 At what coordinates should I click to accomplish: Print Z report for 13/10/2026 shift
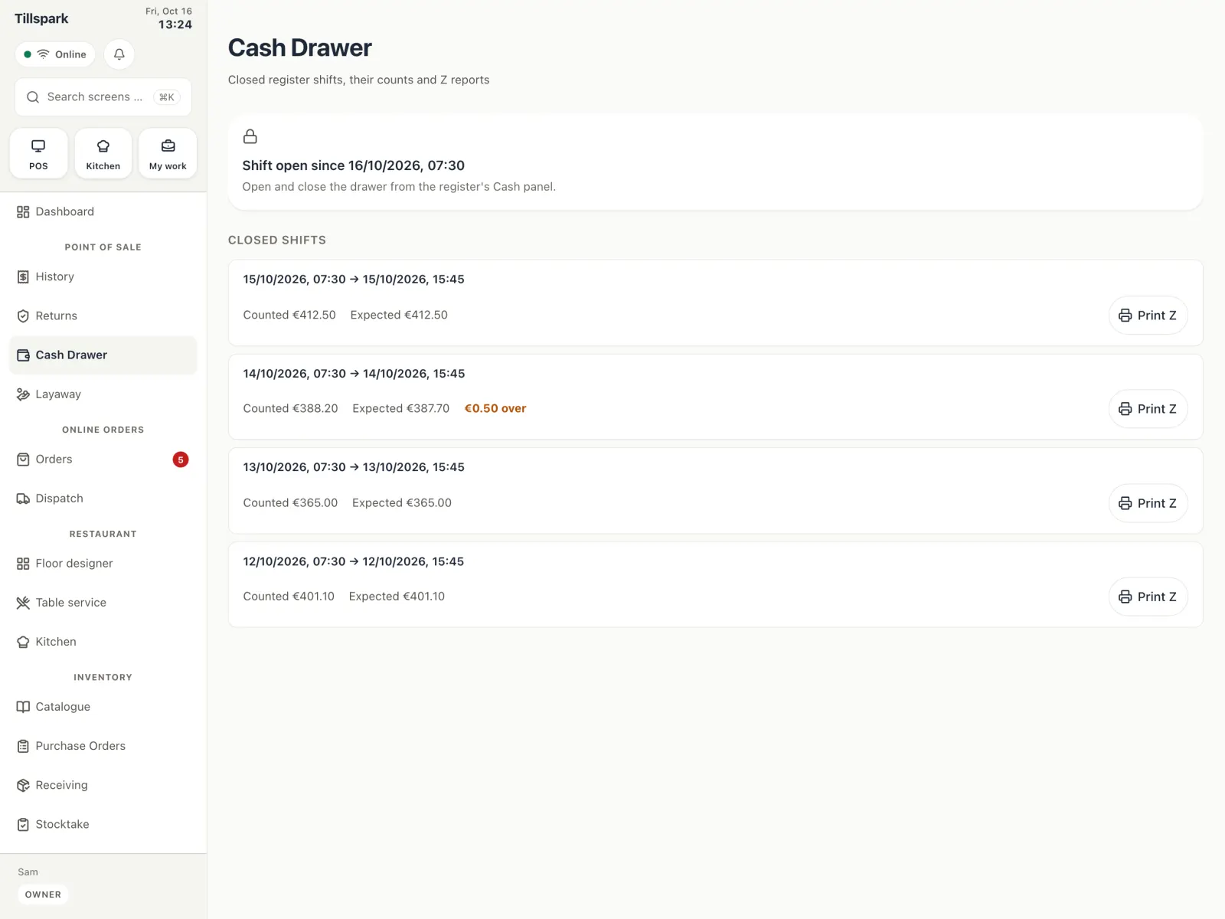click(x=1148, y=503)
